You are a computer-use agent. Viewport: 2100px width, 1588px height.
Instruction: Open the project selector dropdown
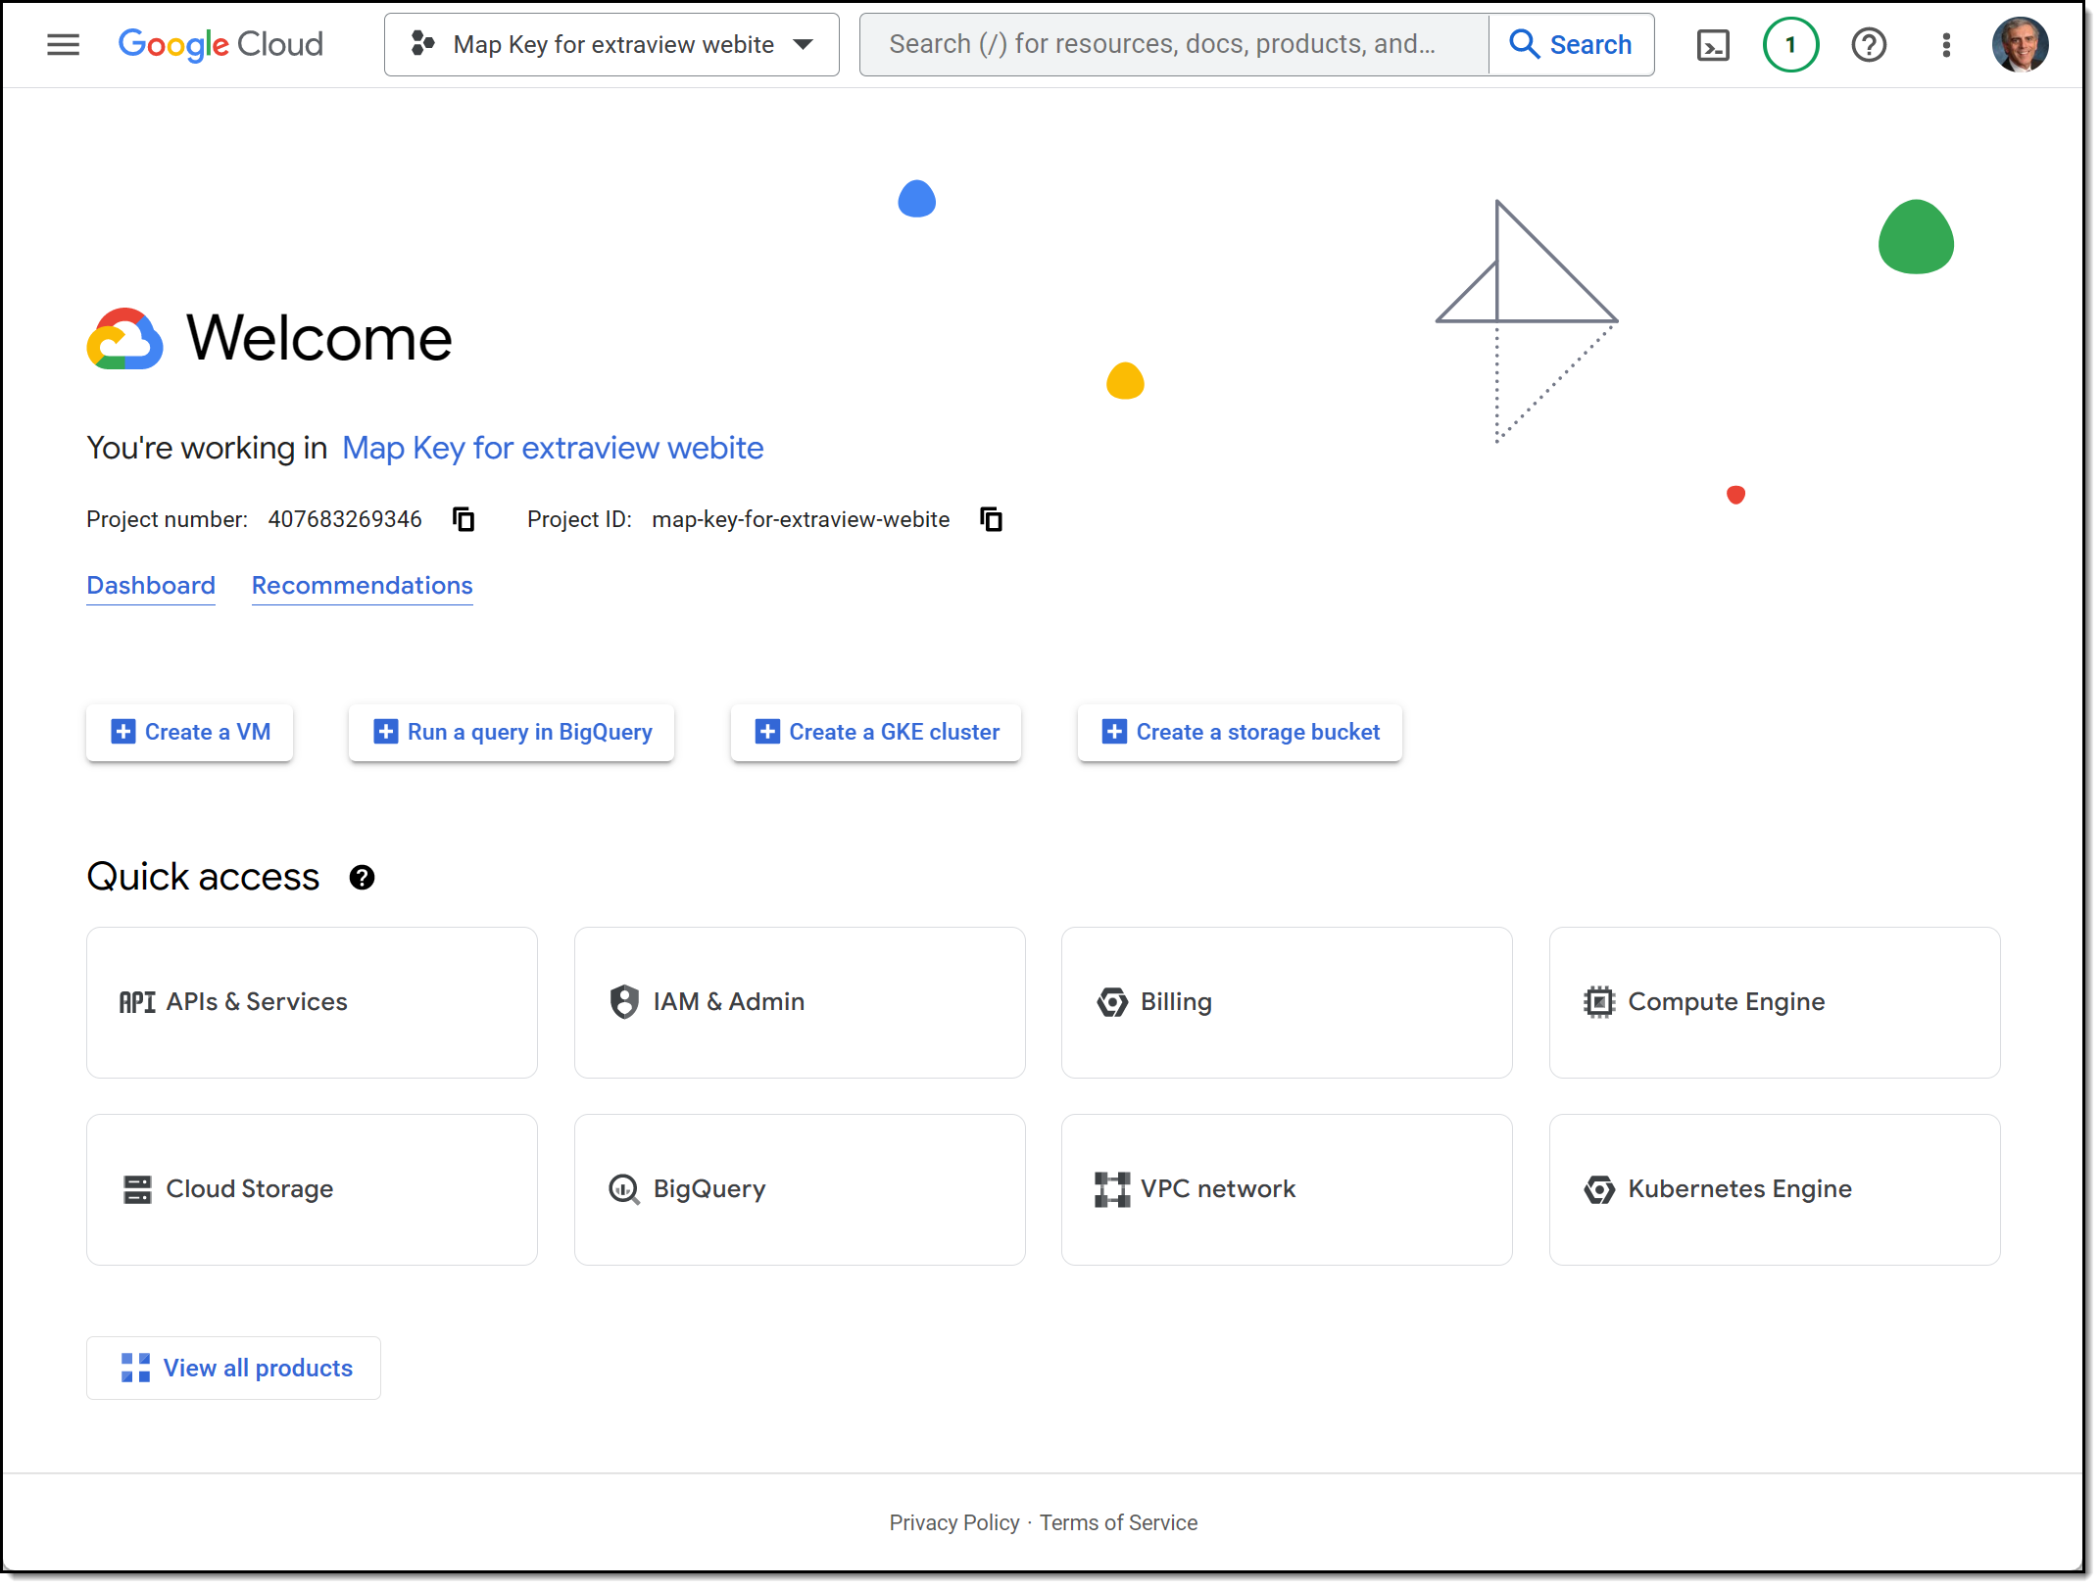[x=611, y=45]
